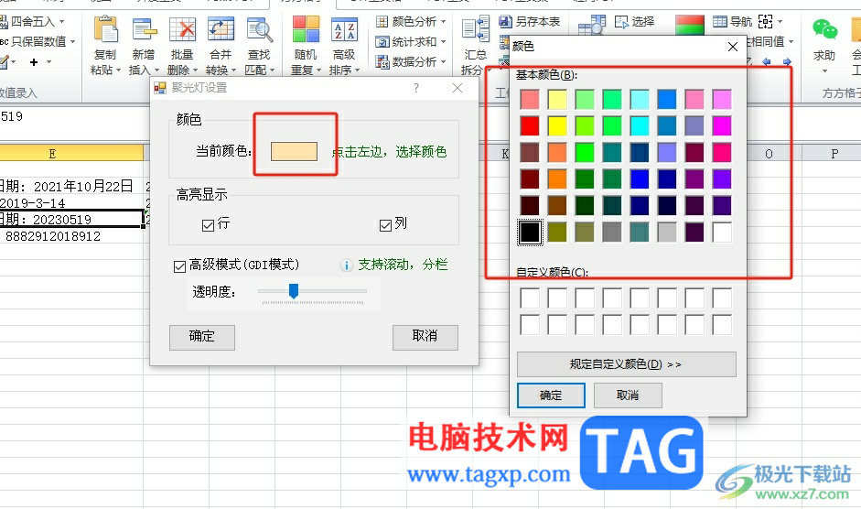Pick the bright cyan swatch in second row
Screen dimensions: 861x509
tap(640, 125)
